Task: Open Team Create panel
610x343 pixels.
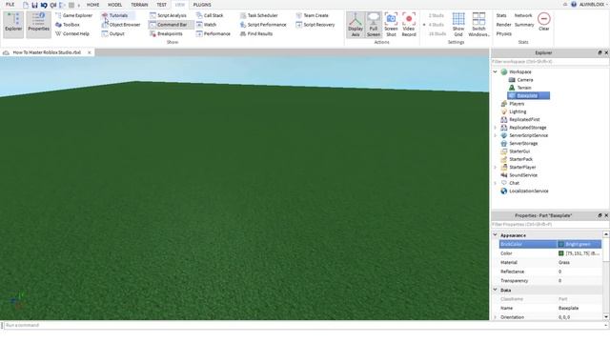Action: click(x=312, y=15)
